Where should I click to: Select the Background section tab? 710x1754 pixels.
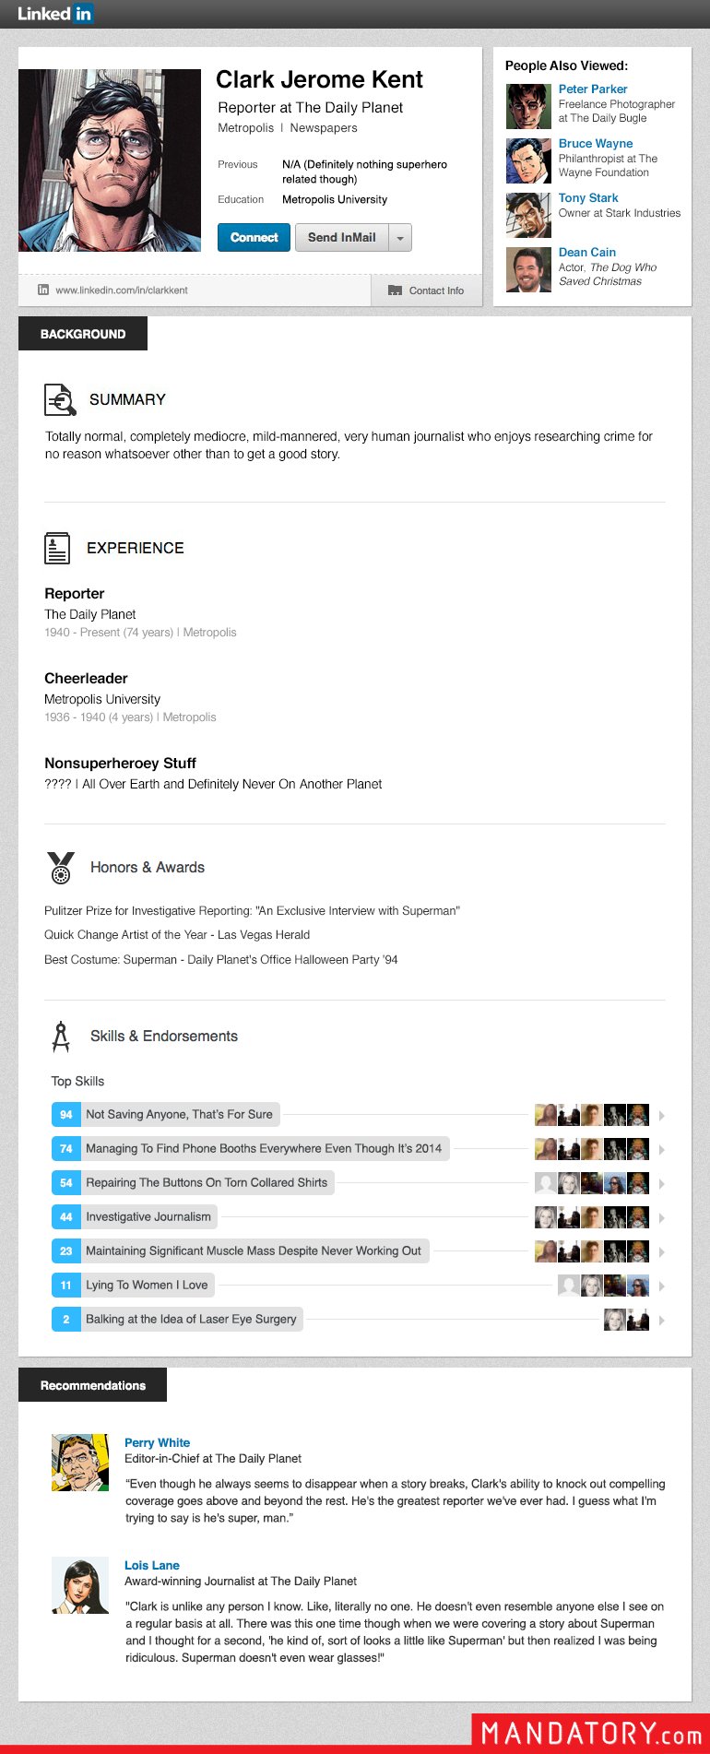(83, 334)
